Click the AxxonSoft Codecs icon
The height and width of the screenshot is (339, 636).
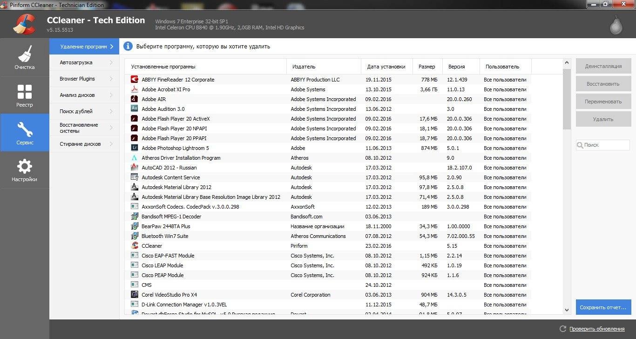coord(135,206)
